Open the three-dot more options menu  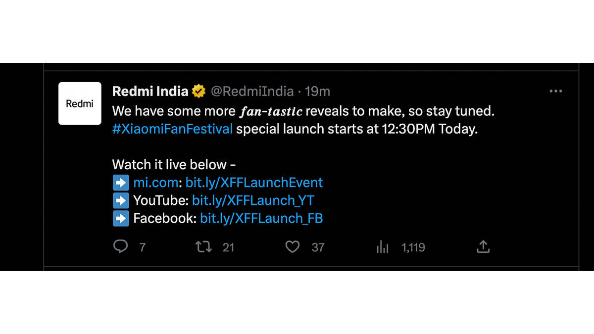(x=556, y=92)
